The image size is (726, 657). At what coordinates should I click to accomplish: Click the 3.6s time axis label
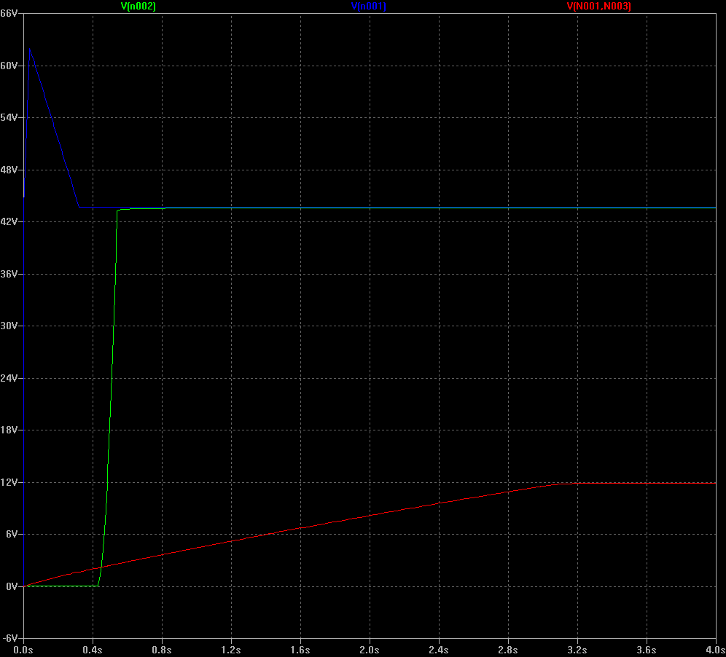point(647,650)
